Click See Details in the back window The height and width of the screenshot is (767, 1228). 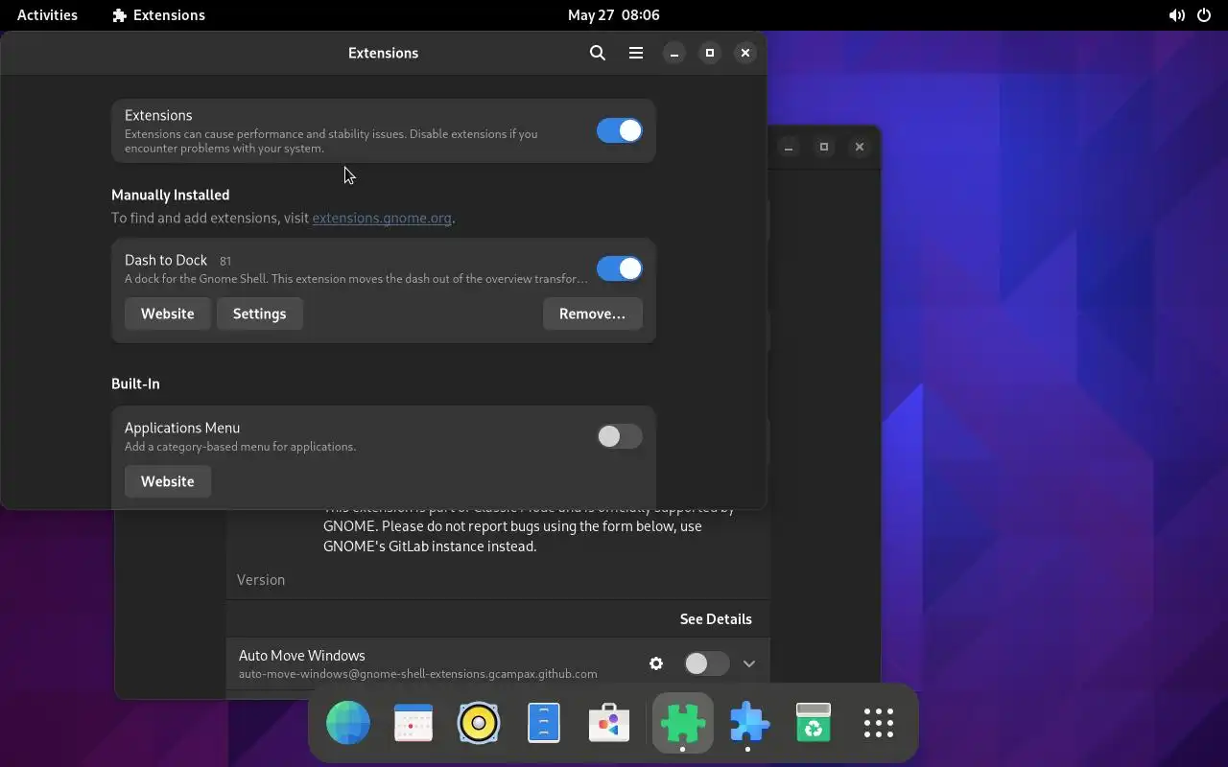pos(716,618)
